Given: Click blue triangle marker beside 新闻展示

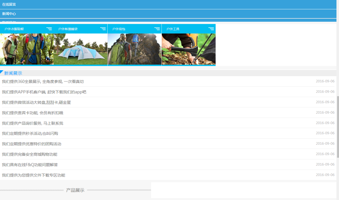Looking at the screenshot, I should tap(2, 72).
